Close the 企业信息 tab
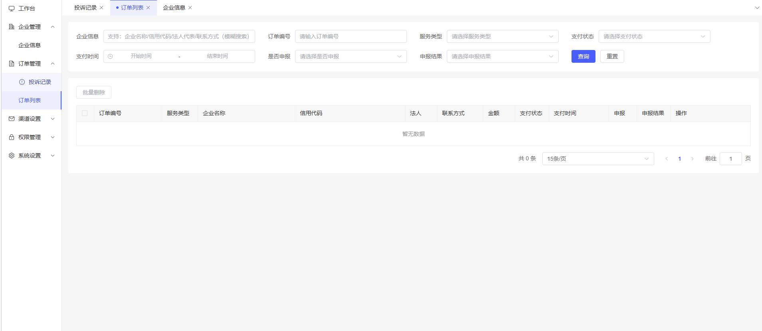Viewport: 762px width, 331px height. tap(190, 8)
